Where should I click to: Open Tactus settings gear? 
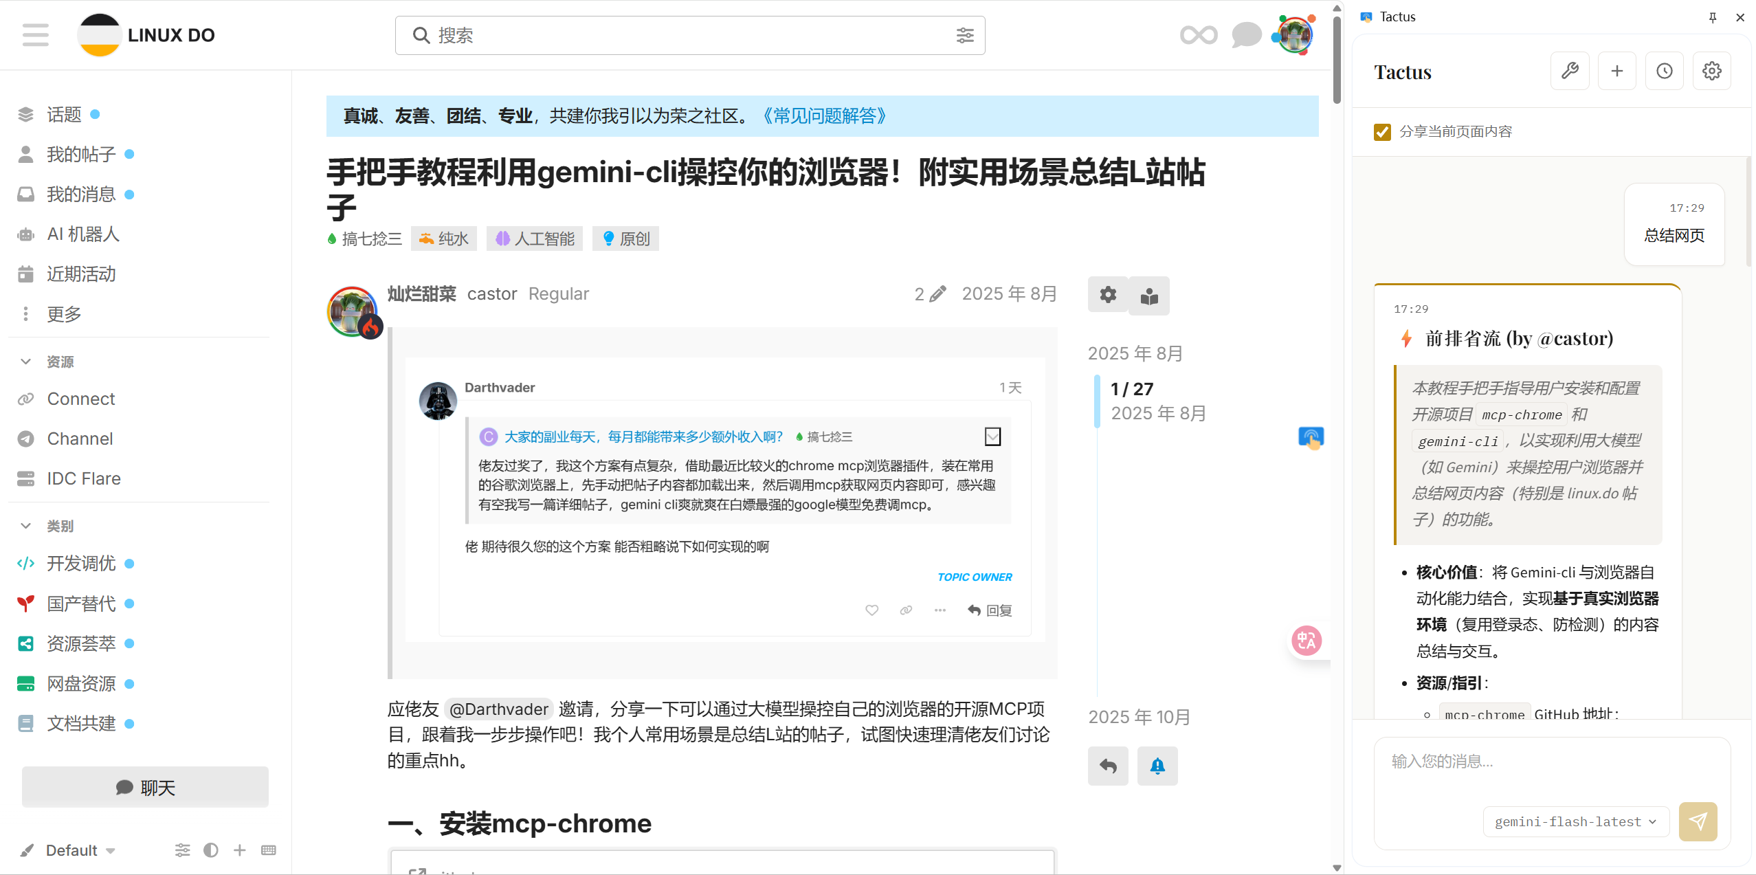(x=1711, y=70)
